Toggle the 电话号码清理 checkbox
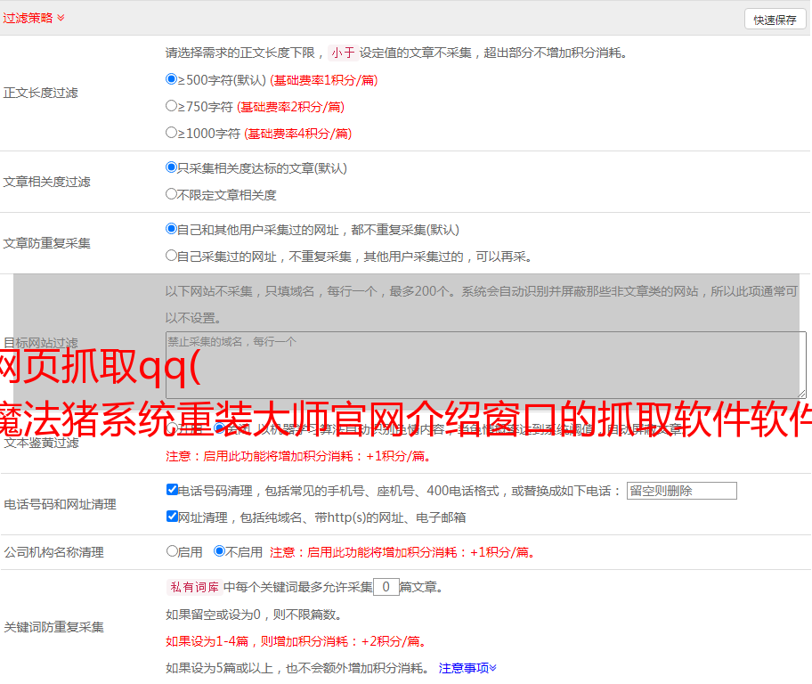The height and width of the screenshot is (684, 812). pos(172,490)
